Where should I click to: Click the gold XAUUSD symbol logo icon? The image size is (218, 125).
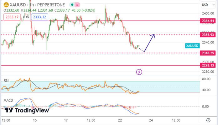pos(6,5)
